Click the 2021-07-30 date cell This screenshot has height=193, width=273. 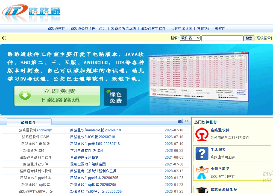pos(174,164)
